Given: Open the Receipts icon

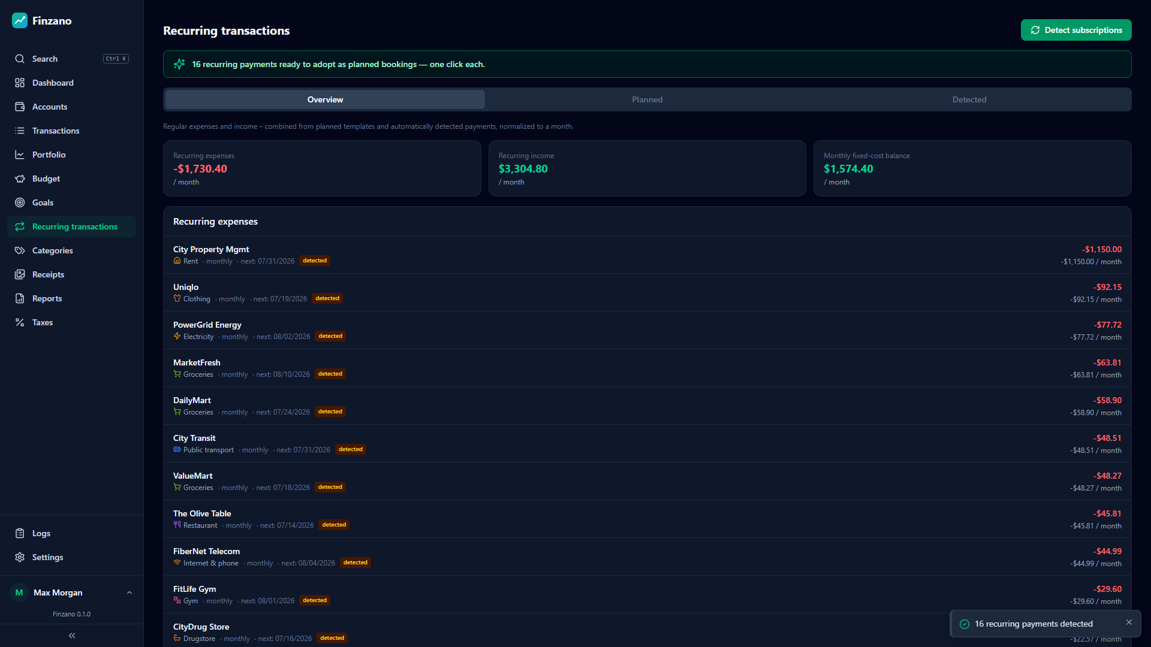Looking at the screenshot, I should click(20, 274).
